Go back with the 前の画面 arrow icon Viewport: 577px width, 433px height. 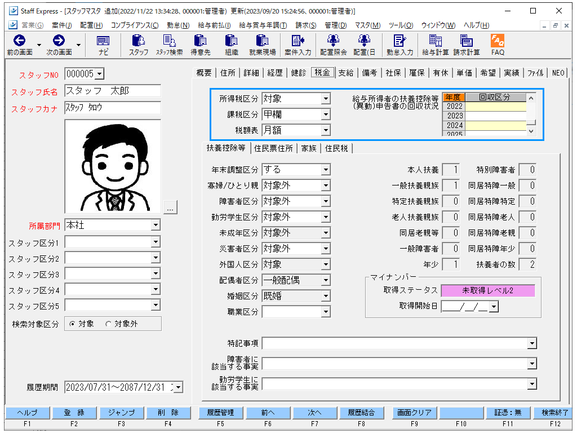(19, 41)
